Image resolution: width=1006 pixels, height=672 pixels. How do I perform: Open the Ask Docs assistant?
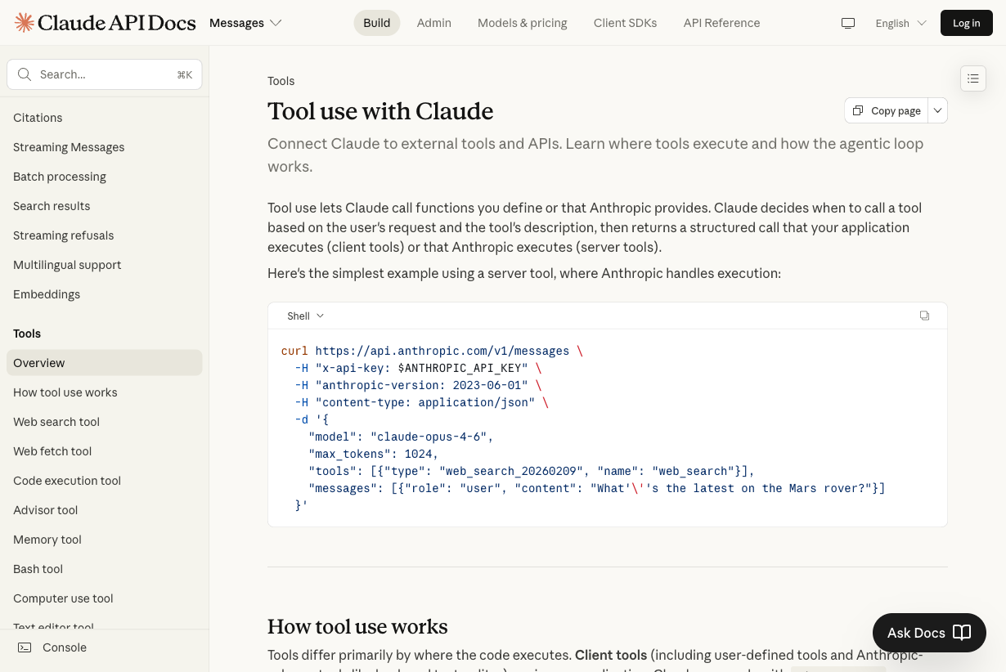[929, 633]
